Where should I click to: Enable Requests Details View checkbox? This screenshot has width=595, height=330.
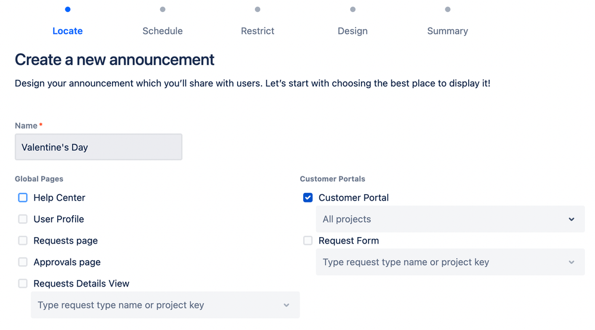(x=23, y=284)
